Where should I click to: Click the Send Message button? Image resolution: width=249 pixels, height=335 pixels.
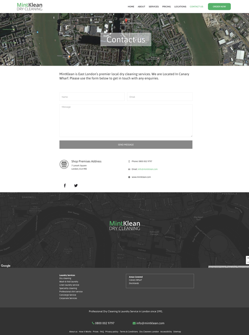pos(126,144)
